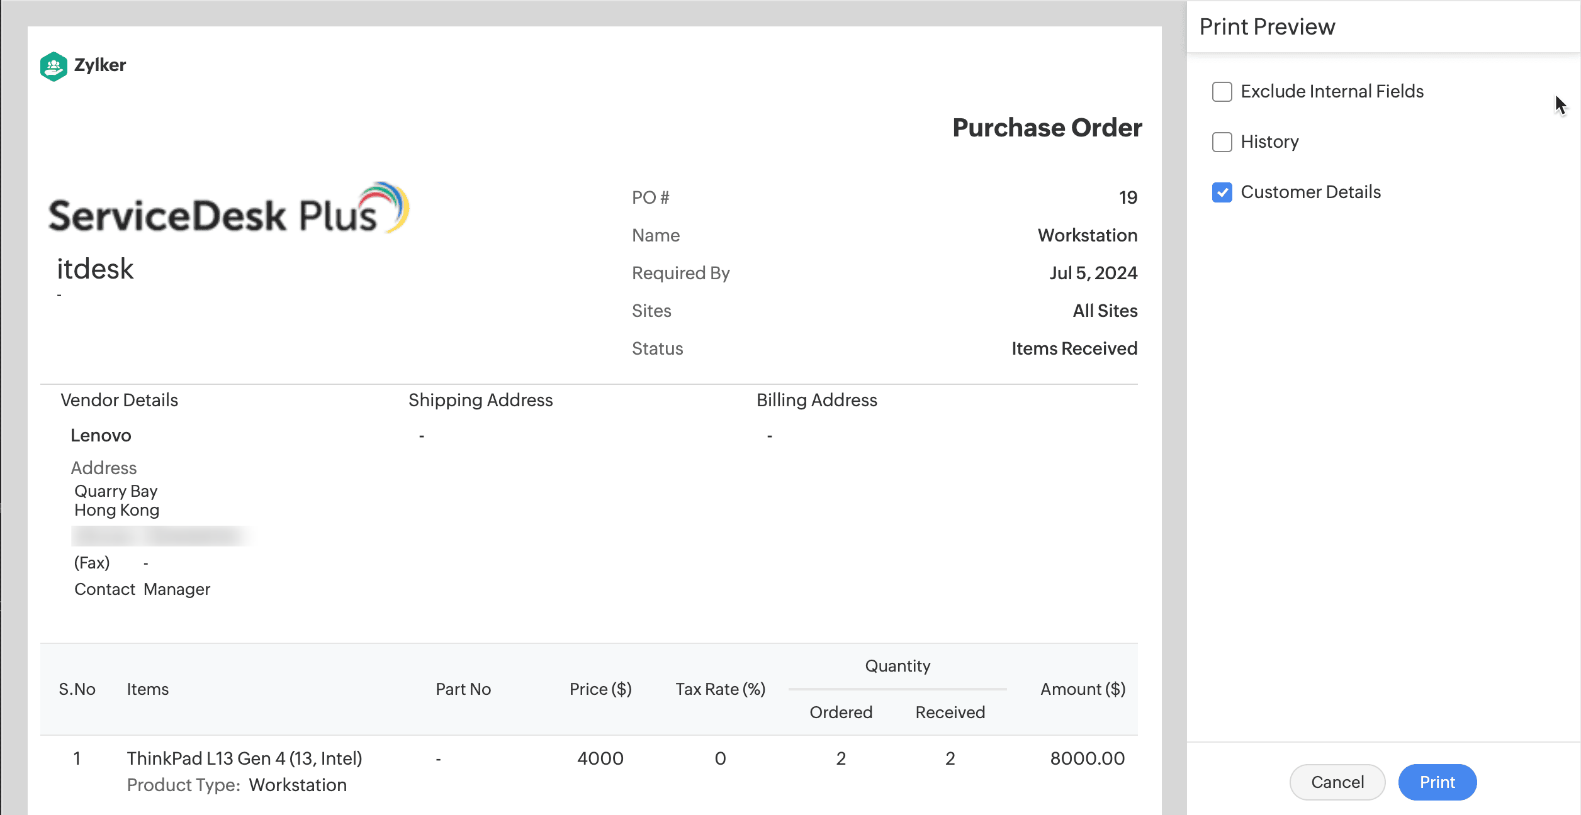Screen dimensions: 1581x815
Task: Check the History checkbox
Action: pos(1222,142)
